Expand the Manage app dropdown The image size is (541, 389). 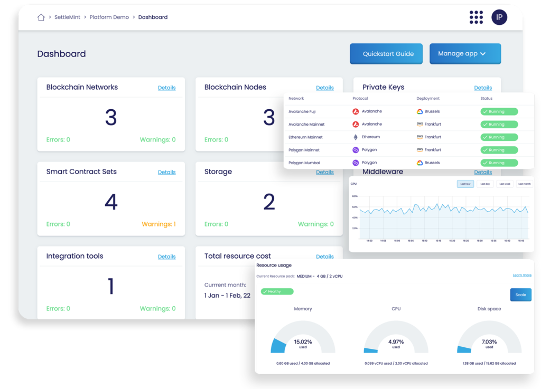[x=465, y=54]
